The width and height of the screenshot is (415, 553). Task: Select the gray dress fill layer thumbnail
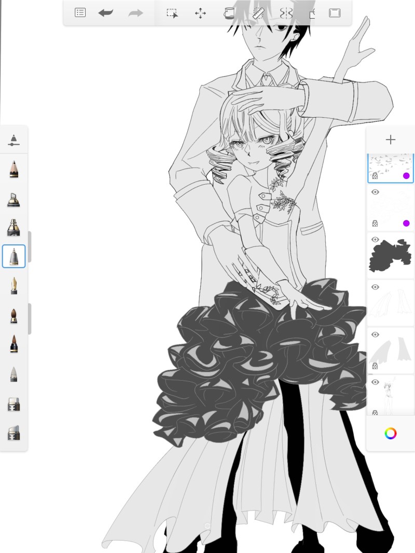coord(390,350)
